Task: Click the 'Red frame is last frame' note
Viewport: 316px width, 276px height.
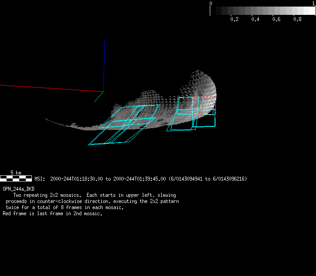Action: [52, 214]
